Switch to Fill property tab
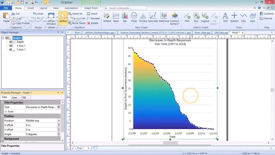 pos(24,98)
